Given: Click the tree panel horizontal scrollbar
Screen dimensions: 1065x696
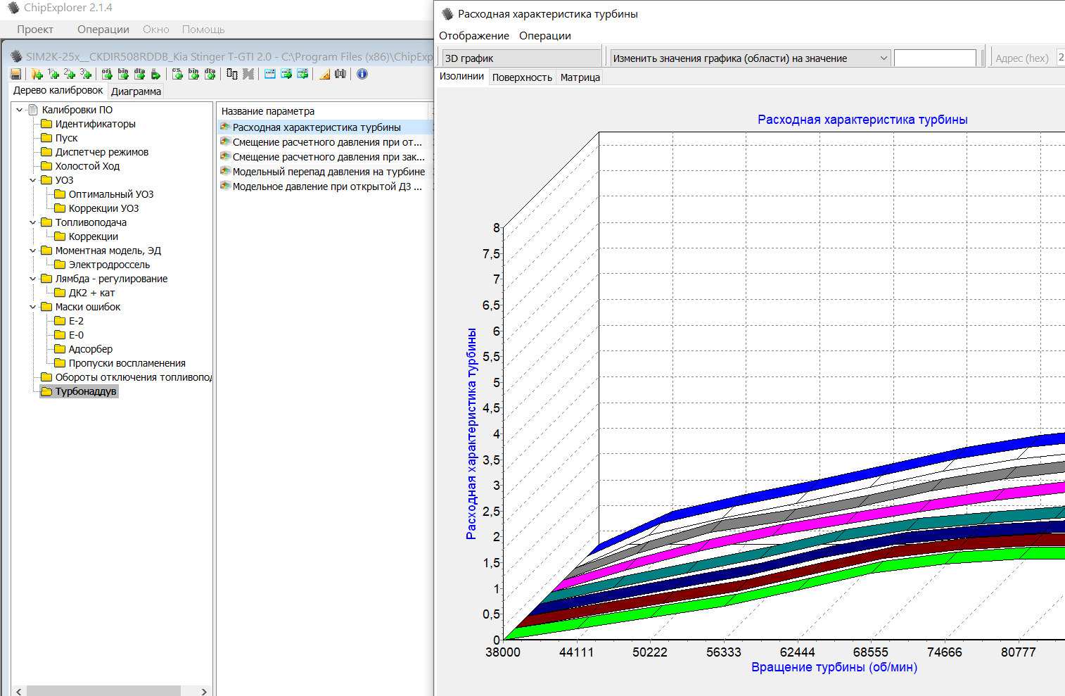Looking at the screenshot, I should [x=103, y=691].
